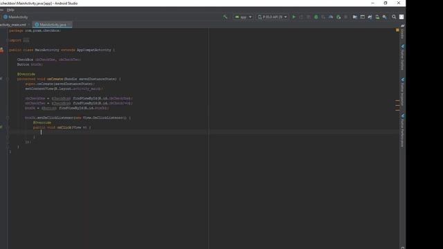The height and width of the screenshot is (249, 443).
Task: Click the Make Project hammer icon
Action: (x=225, y=17)
